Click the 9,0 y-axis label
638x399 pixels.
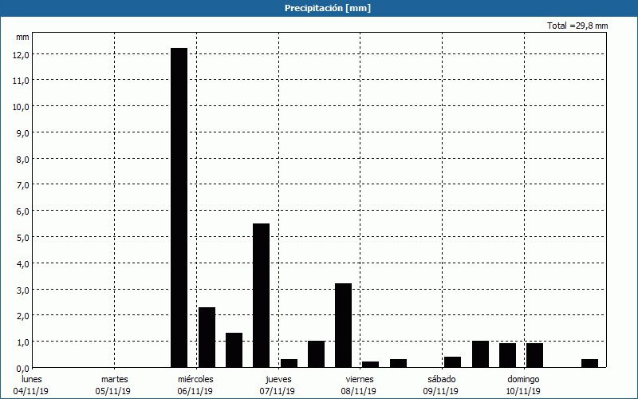pyautogui.click(x=23, y=133)
